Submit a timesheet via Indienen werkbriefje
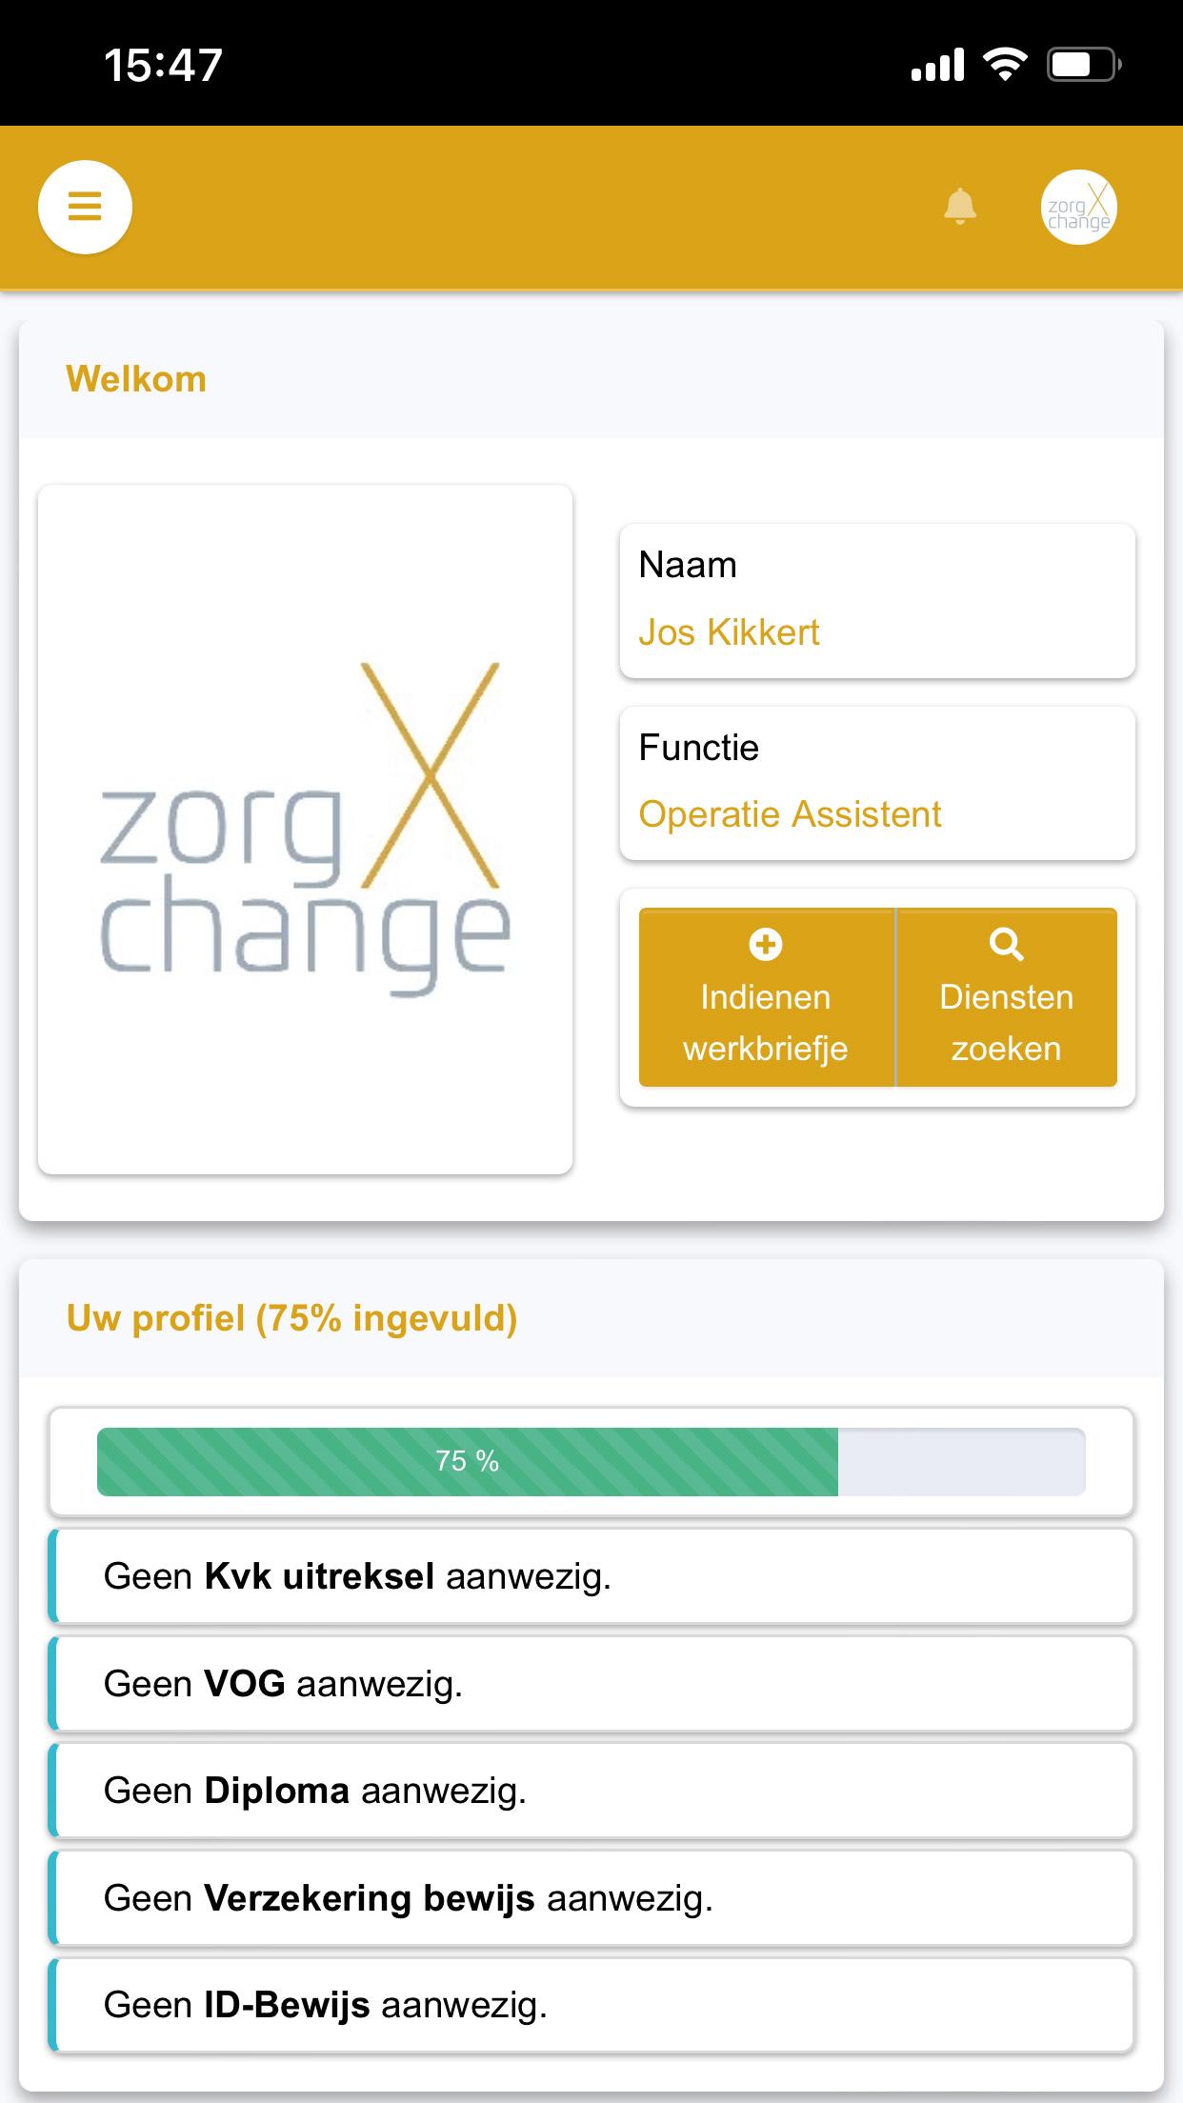This screenshot has width=1183, height=2103. pos(767,997)
